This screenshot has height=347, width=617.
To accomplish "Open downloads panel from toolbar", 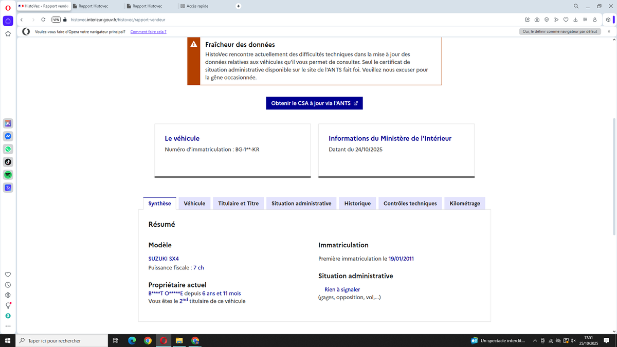I will point(575,20).
